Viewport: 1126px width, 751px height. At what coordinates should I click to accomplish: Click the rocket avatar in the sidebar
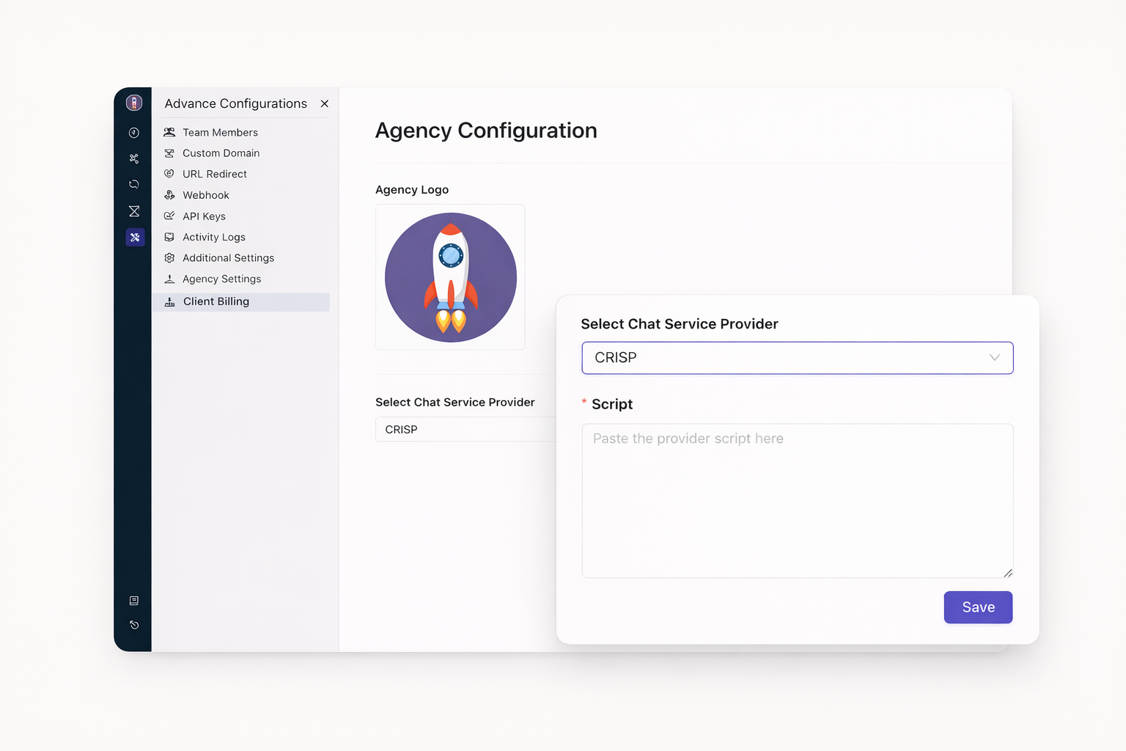click(x=133, y=103)
